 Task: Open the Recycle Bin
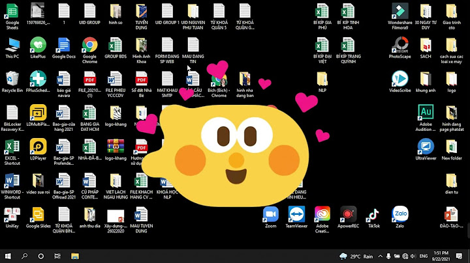tap(12, 82)
